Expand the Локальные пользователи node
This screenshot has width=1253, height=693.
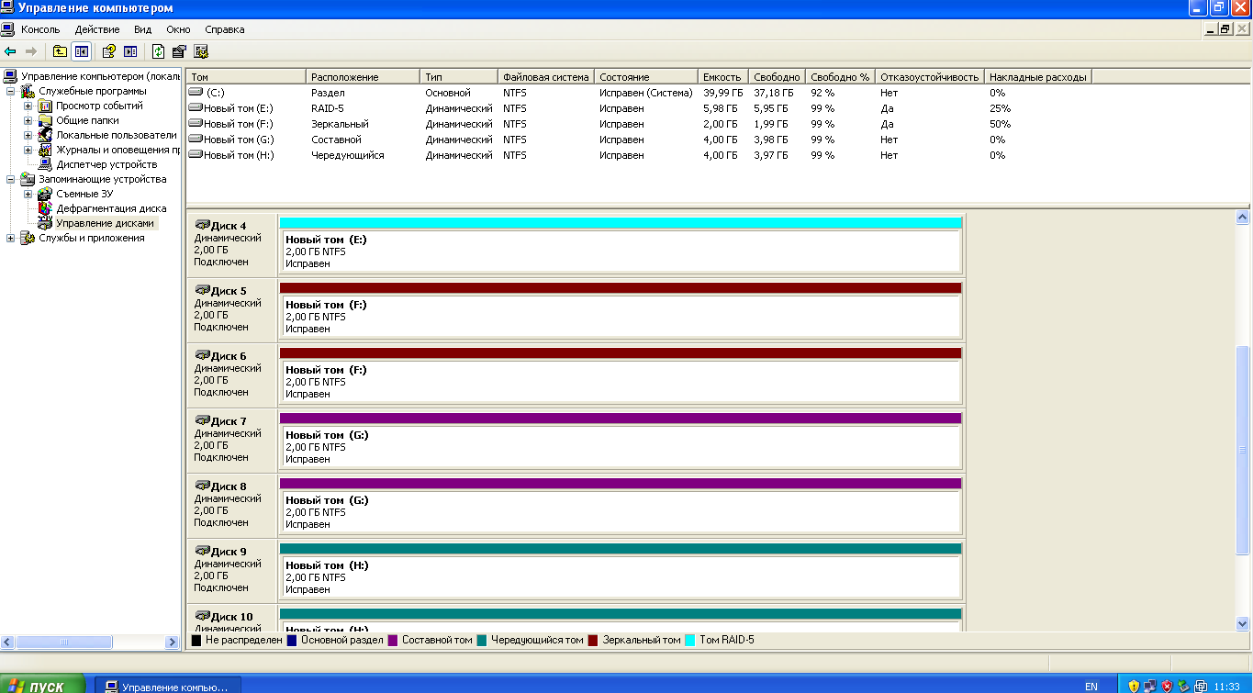[x=28, y=135]
